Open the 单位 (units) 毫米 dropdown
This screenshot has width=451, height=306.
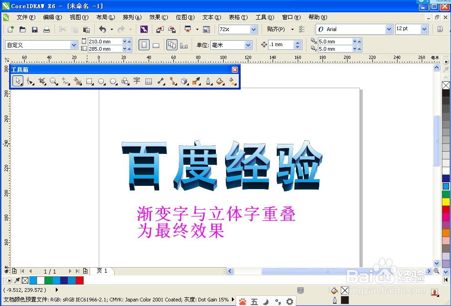click(247, 45)
